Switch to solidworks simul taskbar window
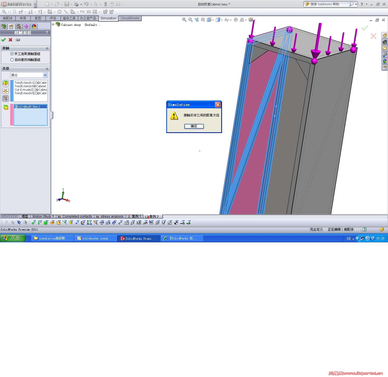The image size is (388, 377). pyautogui.click(x=96, y=238)
